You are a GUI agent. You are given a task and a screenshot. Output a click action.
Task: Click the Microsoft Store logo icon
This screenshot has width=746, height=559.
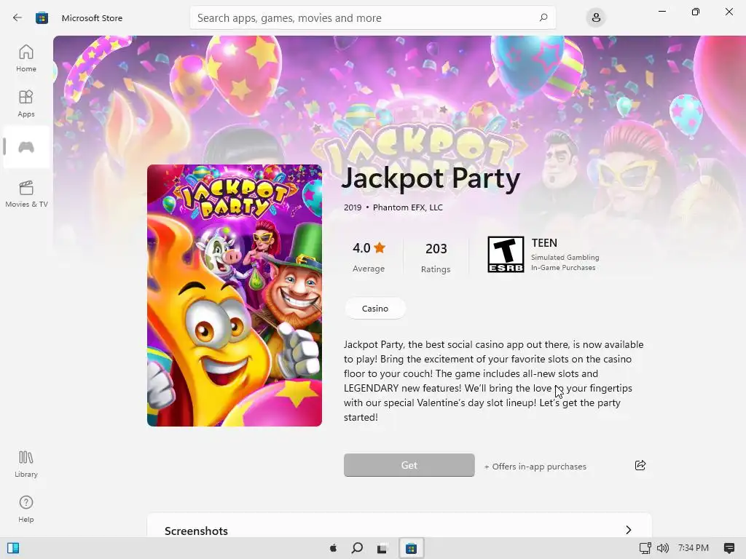42,18
